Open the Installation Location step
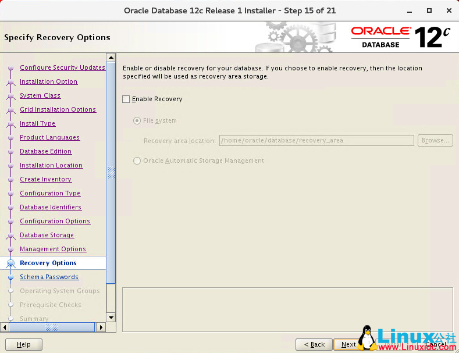 (x=51, y=165)
